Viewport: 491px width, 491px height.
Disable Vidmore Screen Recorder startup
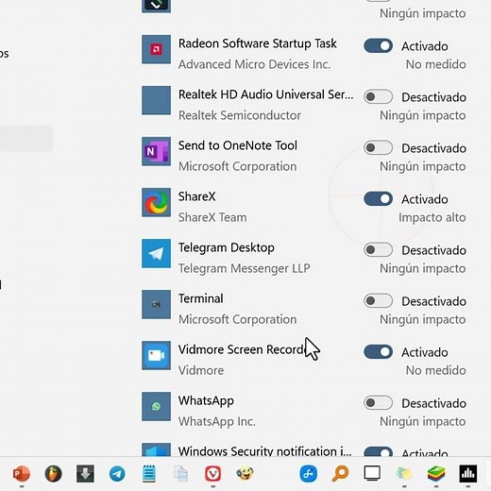tap(378, 352)
